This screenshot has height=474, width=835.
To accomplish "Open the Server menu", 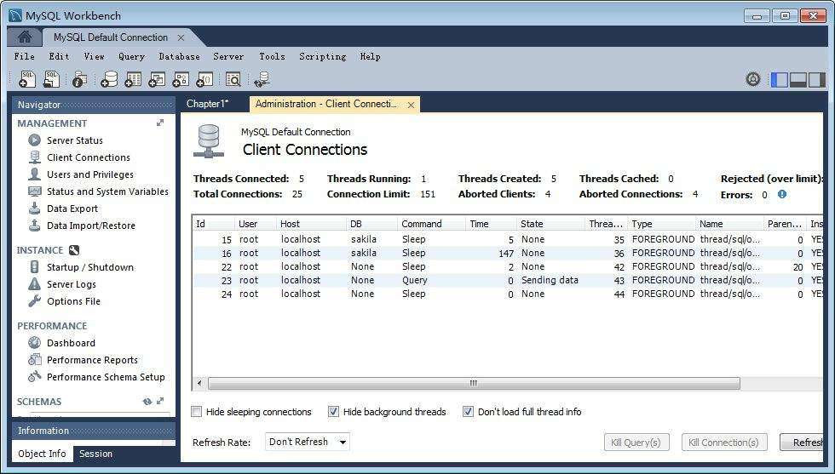I will point(228,56).
